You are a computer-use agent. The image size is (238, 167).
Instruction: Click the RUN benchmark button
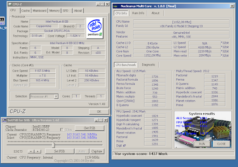pos(202,144)
